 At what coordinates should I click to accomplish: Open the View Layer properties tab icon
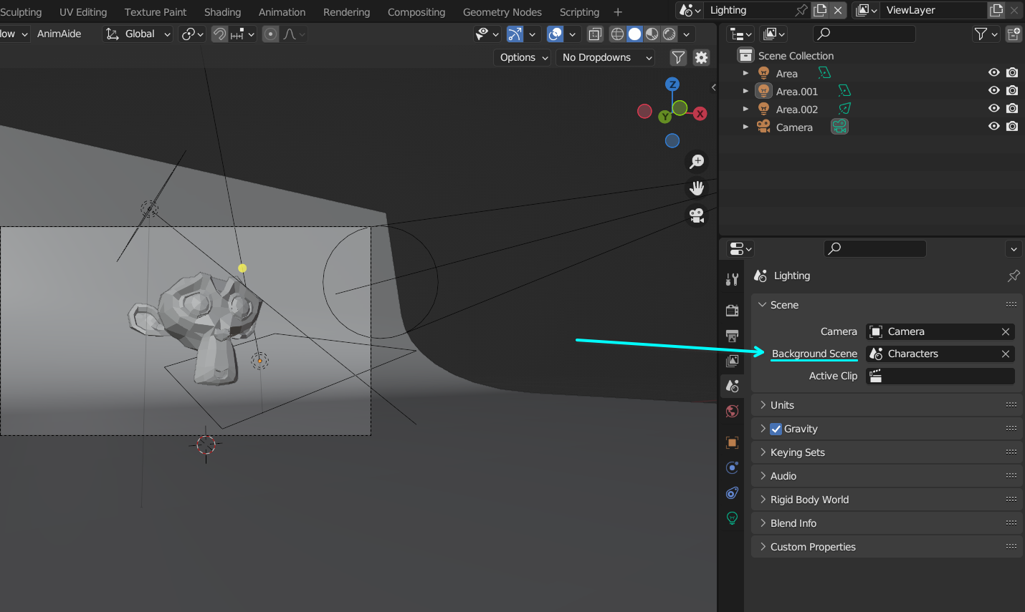pos(732,361)
